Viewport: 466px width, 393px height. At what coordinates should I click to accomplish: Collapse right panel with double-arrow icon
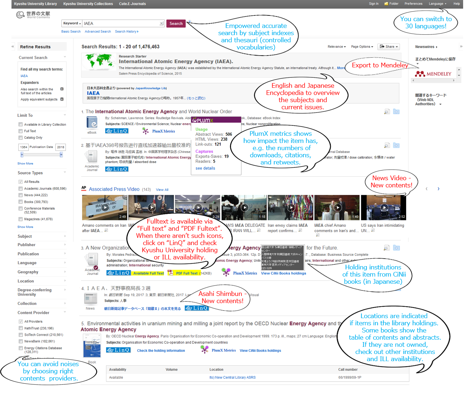pyautogui.click(x=461, y=47)
